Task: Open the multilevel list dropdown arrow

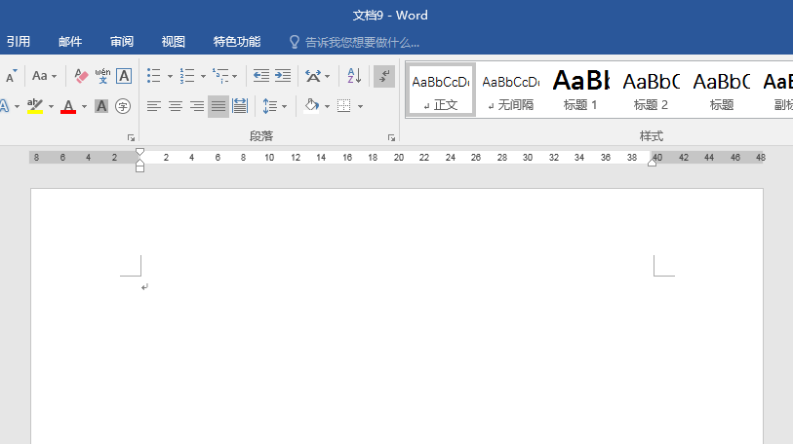Action: point(235,77)
